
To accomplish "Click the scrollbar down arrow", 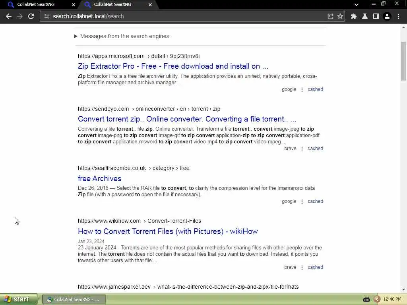I will tap(403, 290).
